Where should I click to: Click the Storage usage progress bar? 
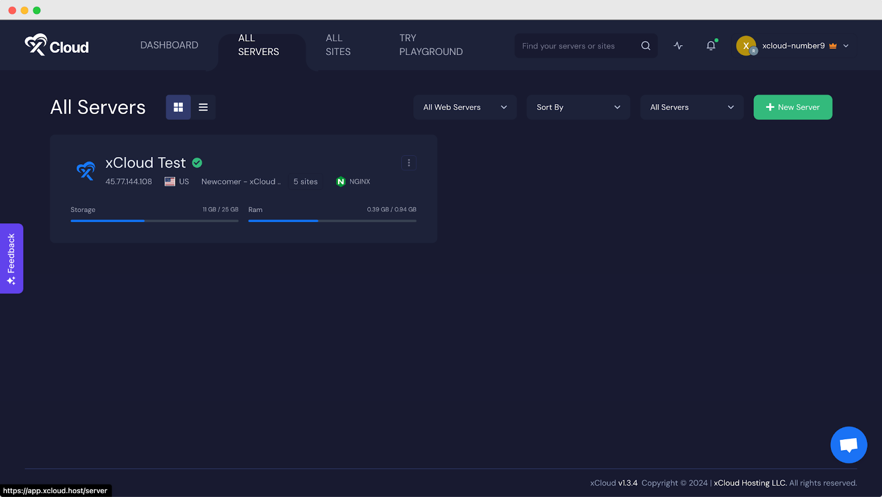click(x=154, y=221)
